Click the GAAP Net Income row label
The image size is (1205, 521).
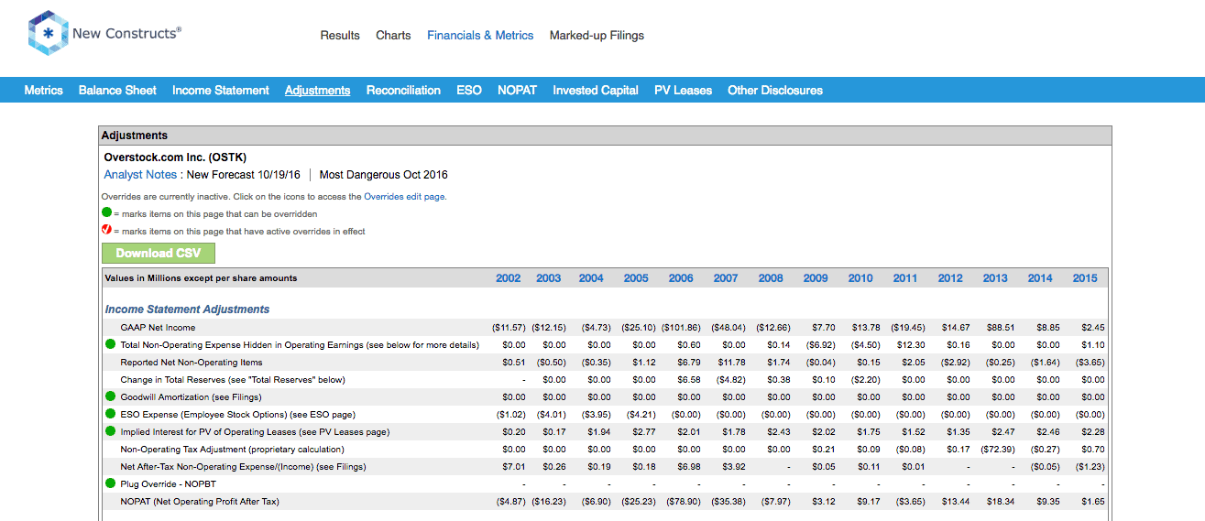click(158, 328)
